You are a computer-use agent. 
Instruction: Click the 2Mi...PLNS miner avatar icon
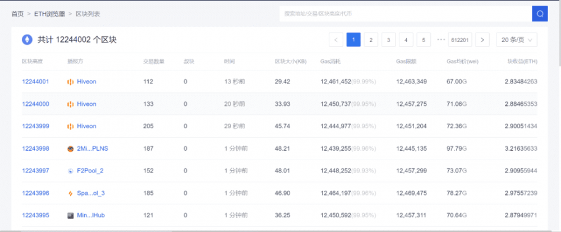click(x=71, y=149)
